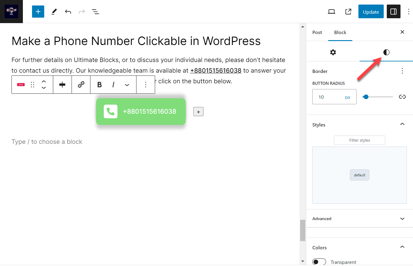The width and height of the screenshot is (413, 266).
Task: Click the greyed-out Redo arrow
Action: [x=82, y=12]
